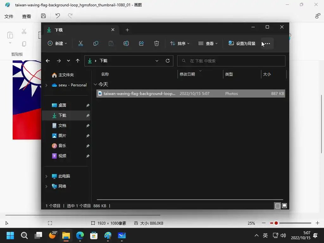Open the See more (...) menu in Explorer
Screen dimensions: 324x243
point(267,43)
